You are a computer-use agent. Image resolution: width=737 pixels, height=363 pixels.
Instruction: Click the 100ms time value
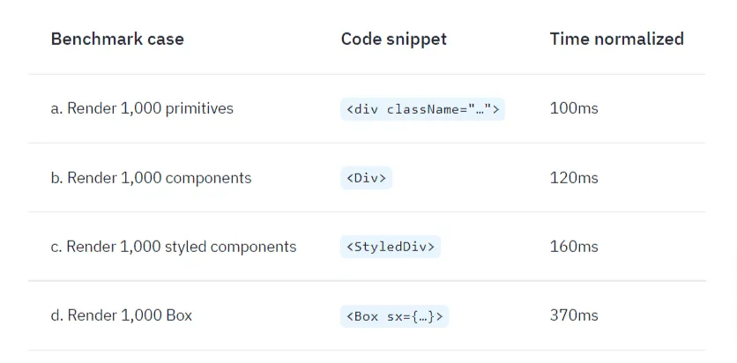click(x=573, y=108)
